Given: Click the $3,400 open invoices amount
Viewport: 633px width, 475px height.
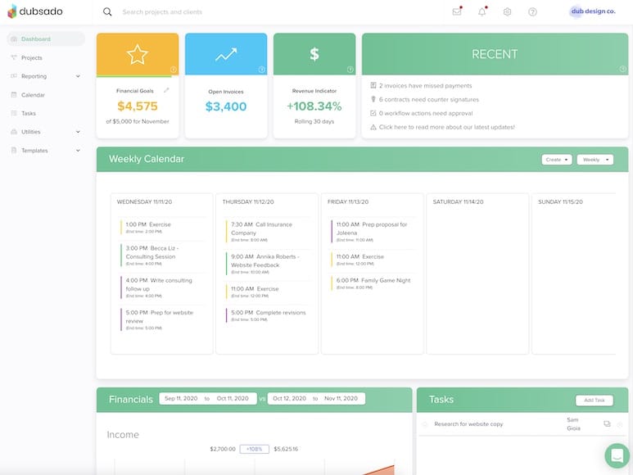Looking at the screenshot, I should click(226, 106).
